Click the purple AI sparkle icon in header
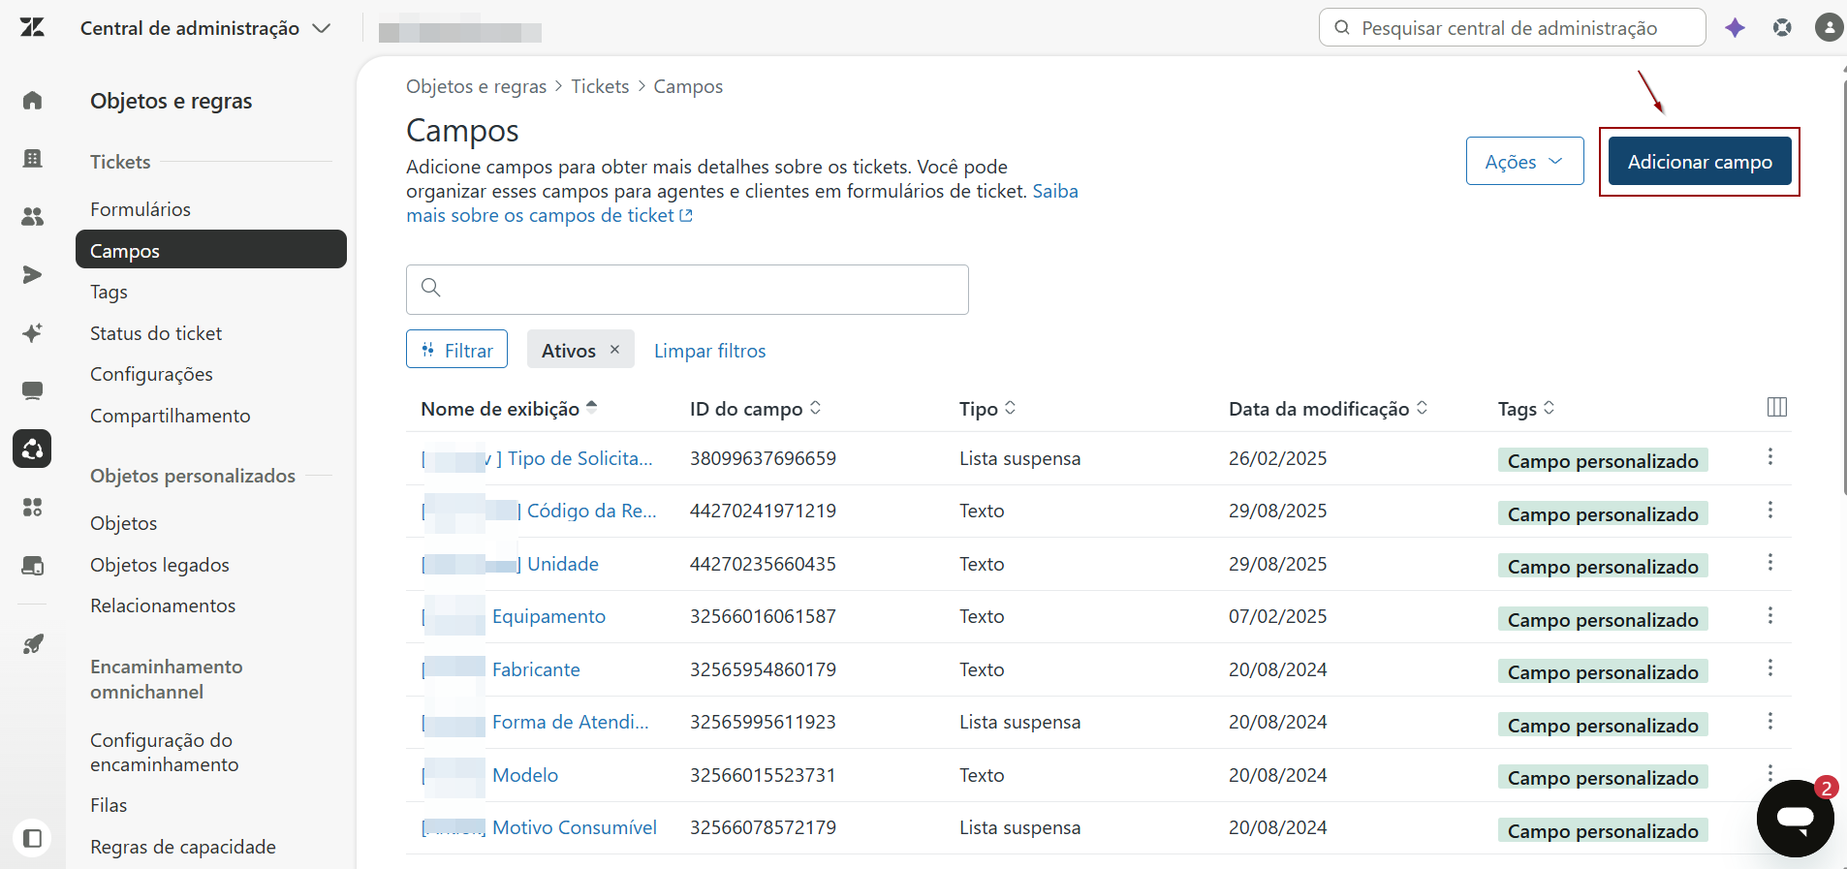This screenshot has width=1847, height=869. [x=1735, y=28]
